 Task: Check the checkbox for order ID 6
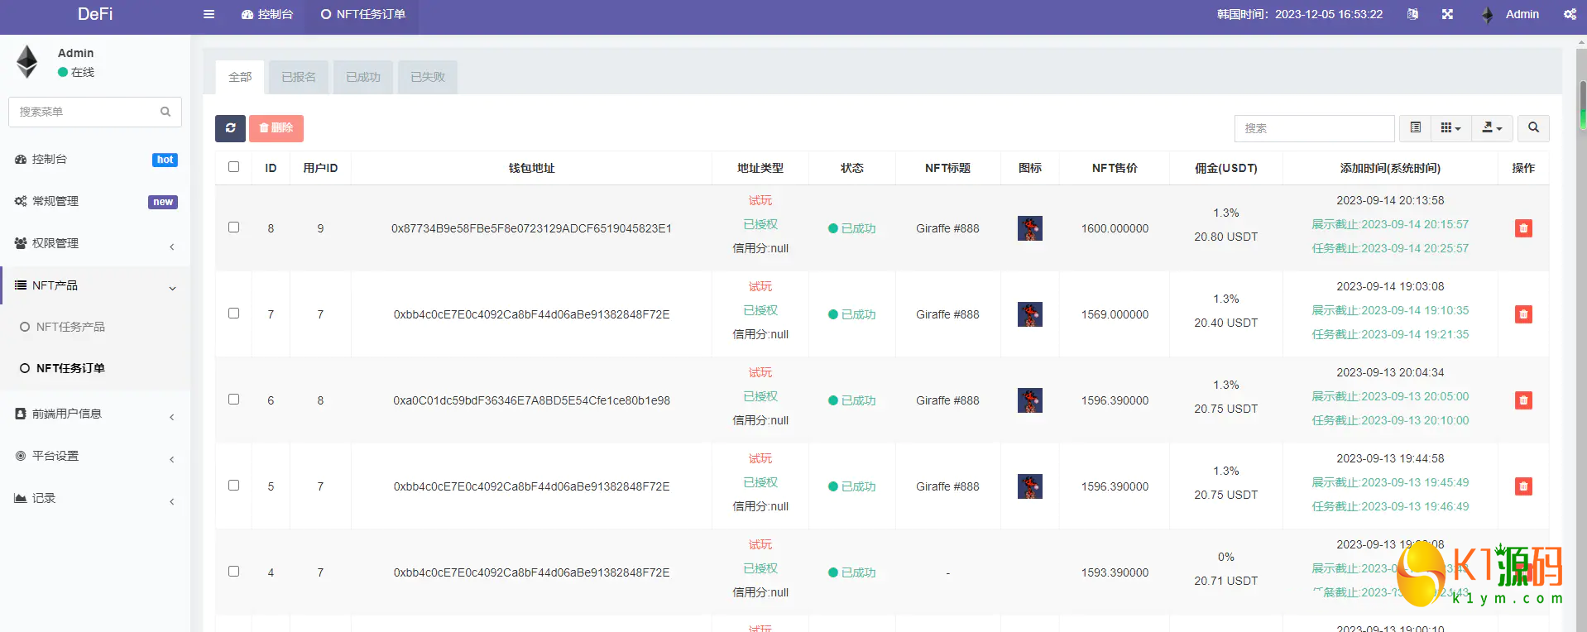click(234, 400)
